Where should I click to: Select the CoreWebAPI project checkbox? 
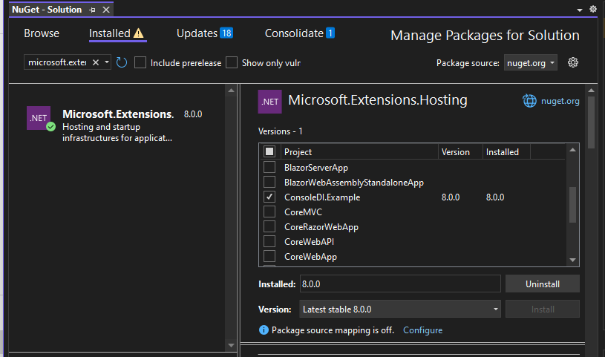[x=269, y=242]
